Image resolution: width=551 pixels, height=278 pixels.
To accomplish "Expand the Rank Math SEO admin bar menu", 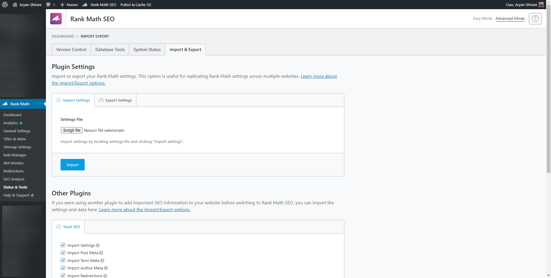I will click(100, 5).
